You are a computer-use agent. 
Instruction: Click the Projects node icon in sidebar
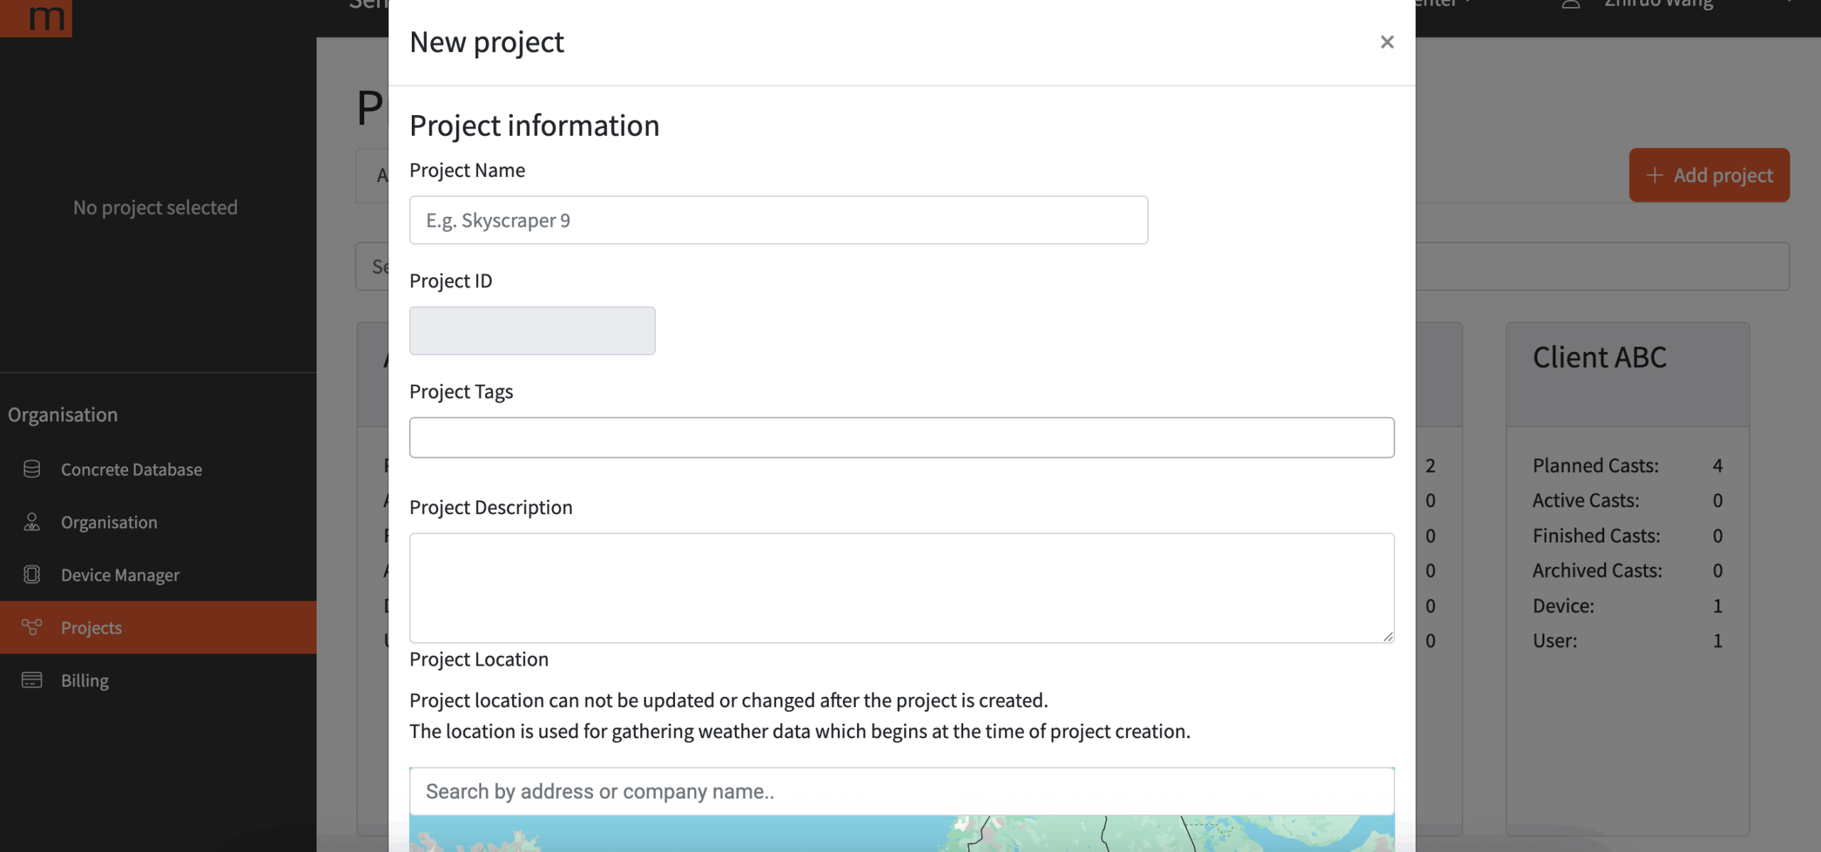[31, 627]
